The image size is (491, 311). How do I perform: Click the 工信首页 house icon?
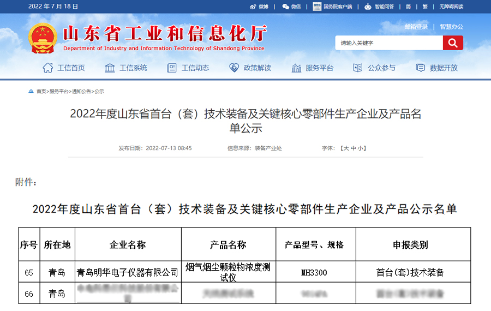point(48,68)
